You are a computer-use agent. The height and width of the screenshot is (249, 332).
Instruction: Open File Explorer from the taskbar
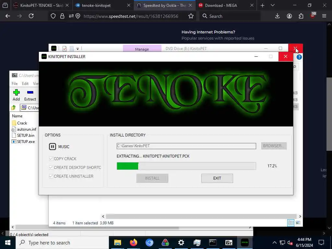pos(117,243)
